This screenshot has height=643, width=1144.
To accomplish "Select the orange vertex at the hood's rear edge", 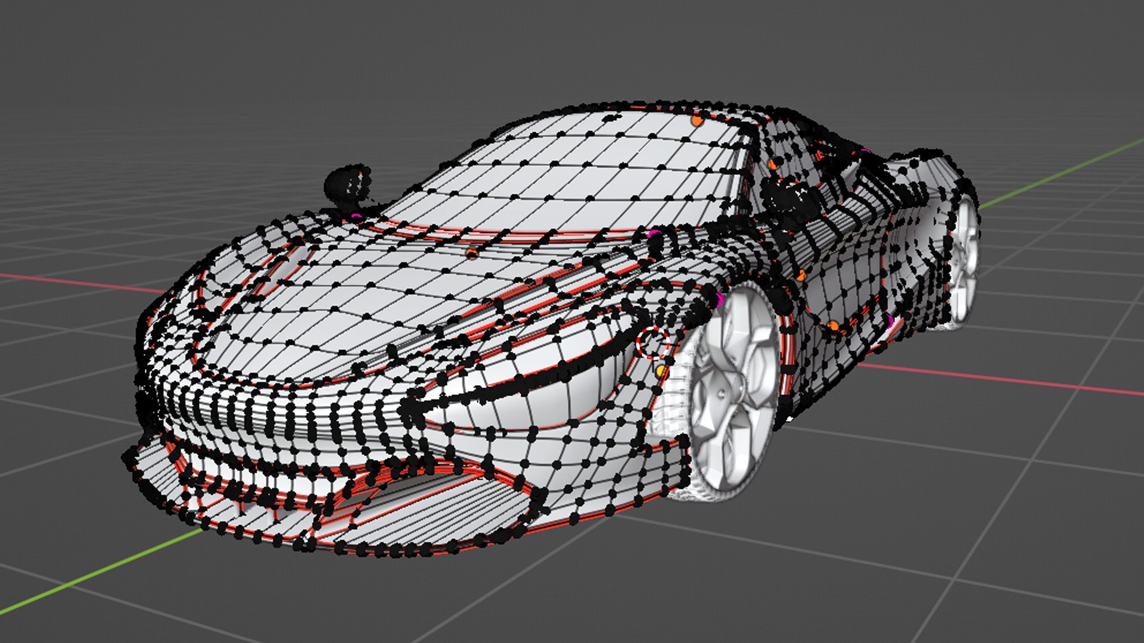I will pos(472,254).
